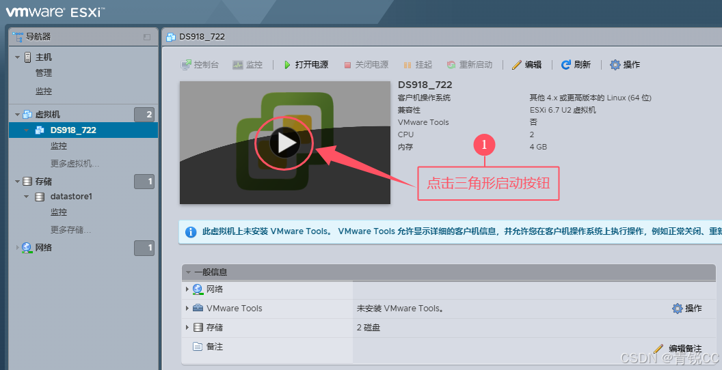
Task: Expand the 存储 row in general info
Action: tap(187, 327)
